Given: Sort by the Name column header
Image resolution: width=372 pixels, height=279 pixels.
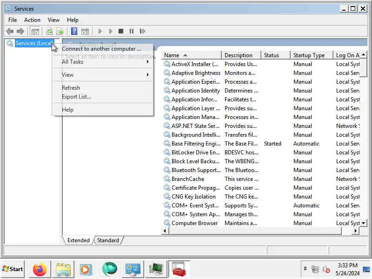Looking at the screenshot, I should [192, 55].
